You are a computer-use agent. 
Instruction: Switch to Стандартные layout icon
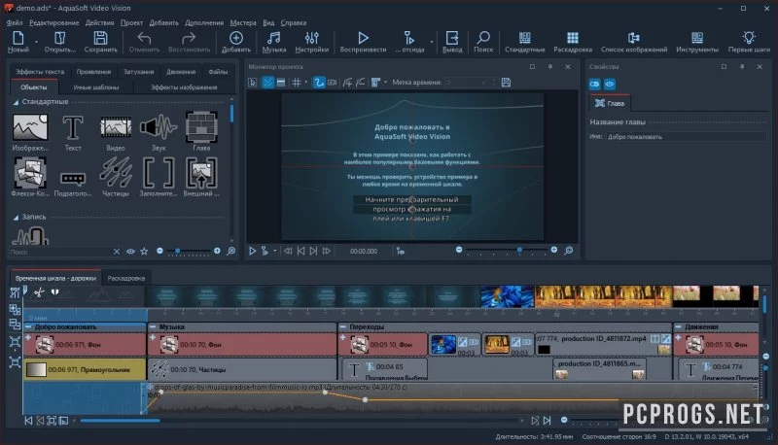pos(524,38)
